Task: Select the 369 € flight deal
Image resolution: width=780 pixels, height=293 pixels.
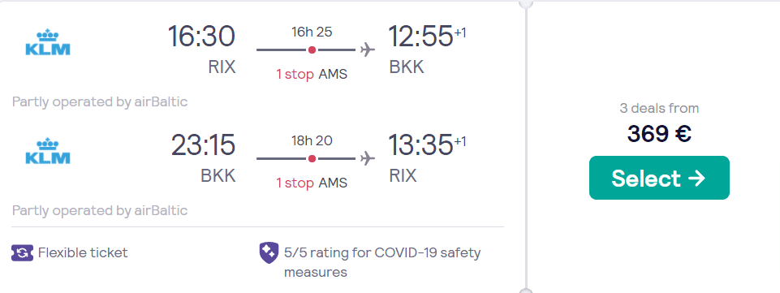Action: pos(659,178)
